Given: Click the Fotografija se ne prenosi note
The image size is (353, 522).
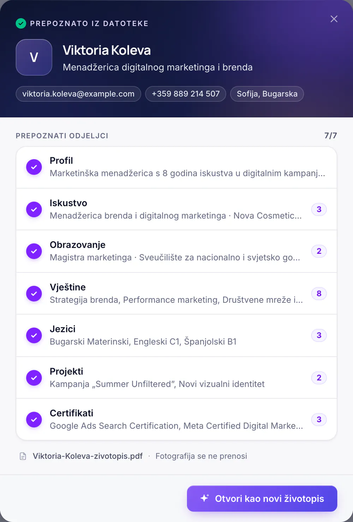Looking at the screenshot, I should (201, 456).
